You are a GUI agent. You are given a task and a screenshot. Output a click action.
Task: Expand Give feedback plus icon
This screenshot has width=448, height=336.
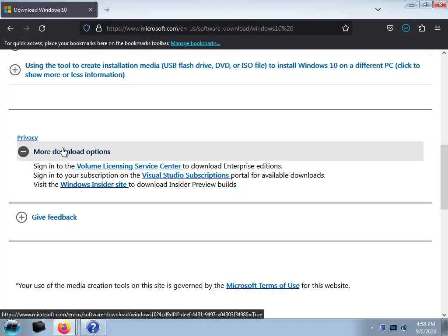pyautogui.click(x=22, y=217)
